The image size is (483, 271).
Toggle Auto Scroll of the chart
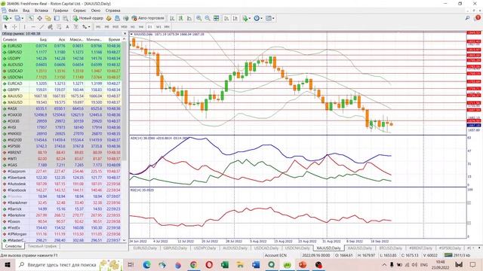point(226,18)
